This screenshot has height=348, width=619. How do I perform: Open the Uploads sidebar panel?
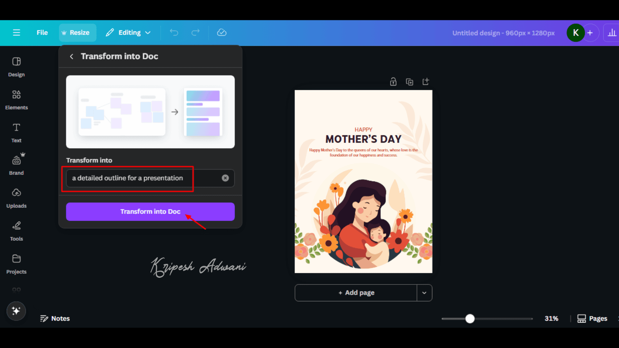tap(16, 198)
